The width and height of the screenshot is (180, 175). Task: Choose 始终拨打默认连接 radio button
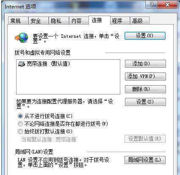[x=20, y=131]
